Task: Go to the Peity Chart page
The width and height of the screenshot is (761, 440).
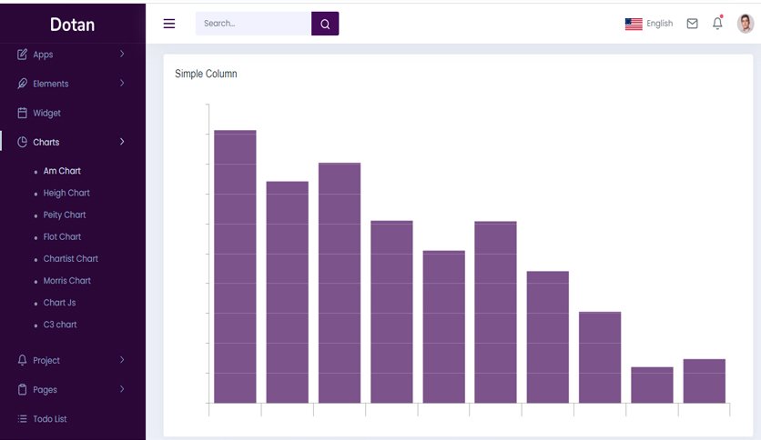Action: (65, 215)
